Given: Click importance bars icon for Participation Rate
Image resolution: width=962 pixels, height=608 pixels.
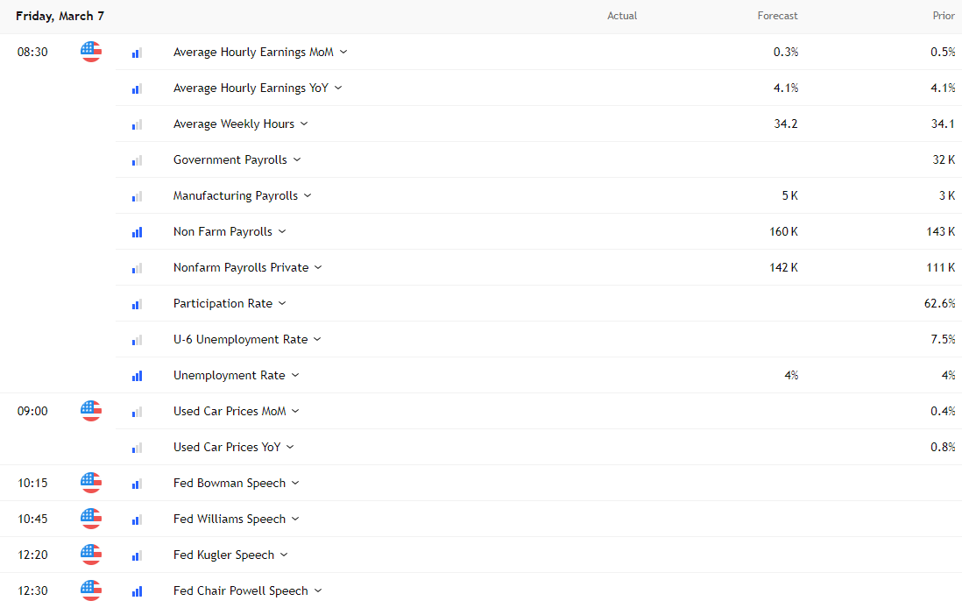Looking at the screenshot, I should pos(137,304).
